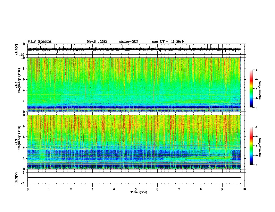Click the time axis tick label "6"
275x212 pixels.
point(158,189)
